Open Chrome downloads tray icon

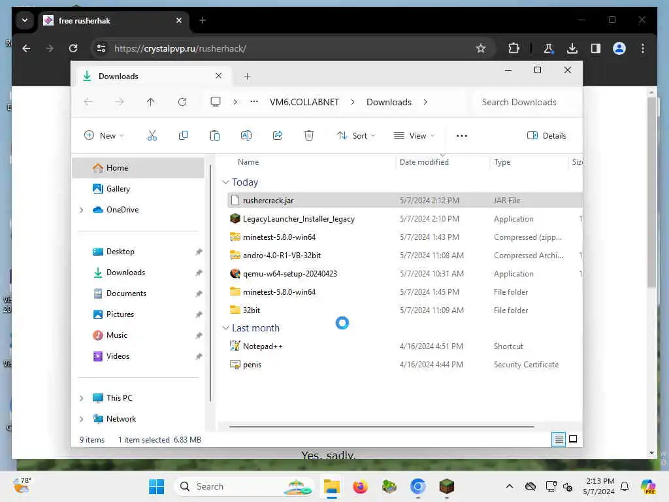(x=572, y=48)
